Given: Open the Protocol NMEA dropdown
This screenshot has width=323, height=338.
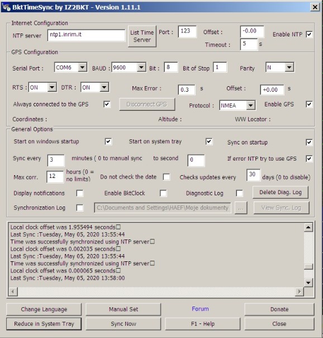Looking at the screenshot, I should pyautogui.click(x=251, y=105).
